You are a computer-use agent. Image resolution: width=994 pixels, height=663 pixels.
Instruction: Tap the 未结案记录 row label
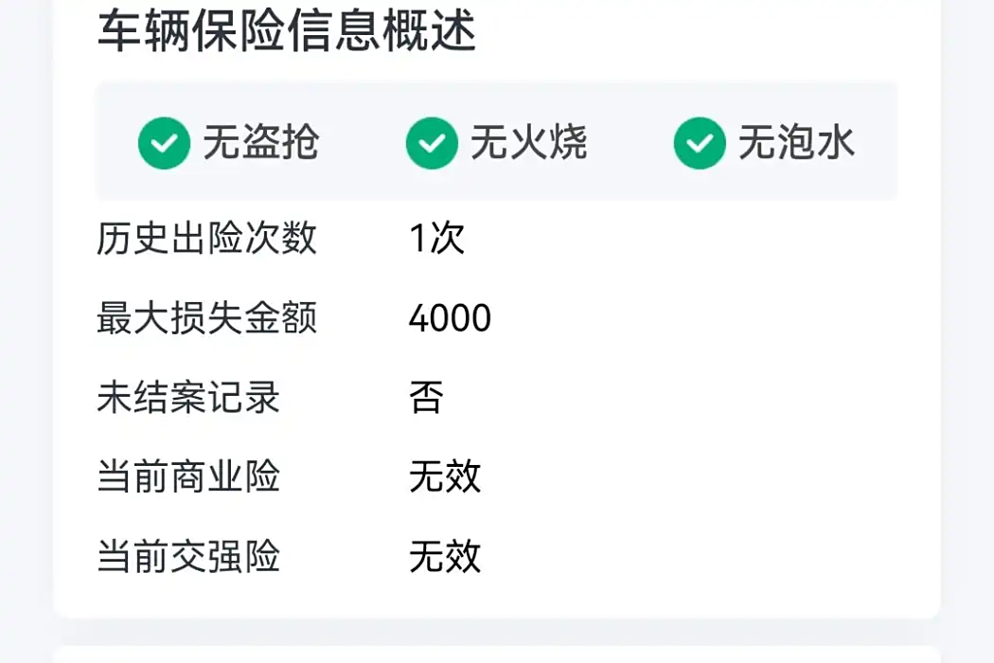[x=188, y=397]
